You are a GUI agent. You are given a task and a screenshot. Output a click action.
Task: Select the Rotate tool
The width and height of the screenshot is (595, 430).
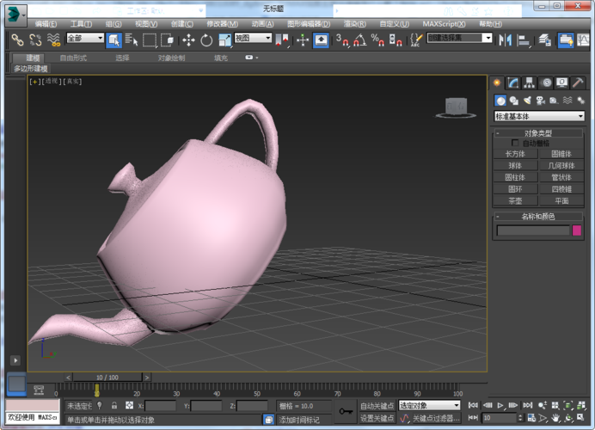click(206, 40)
